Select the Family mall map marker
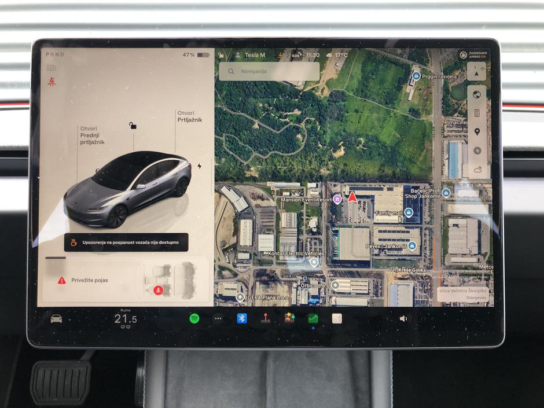The image size is (544, 408). pyautogui.click(x=409, y=212)
